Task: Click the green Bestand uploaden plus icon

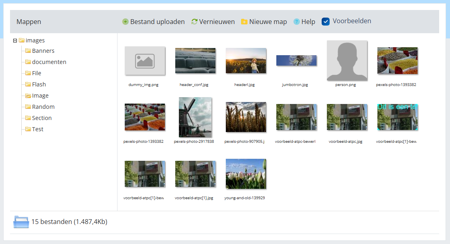Action: click(126, 22)
